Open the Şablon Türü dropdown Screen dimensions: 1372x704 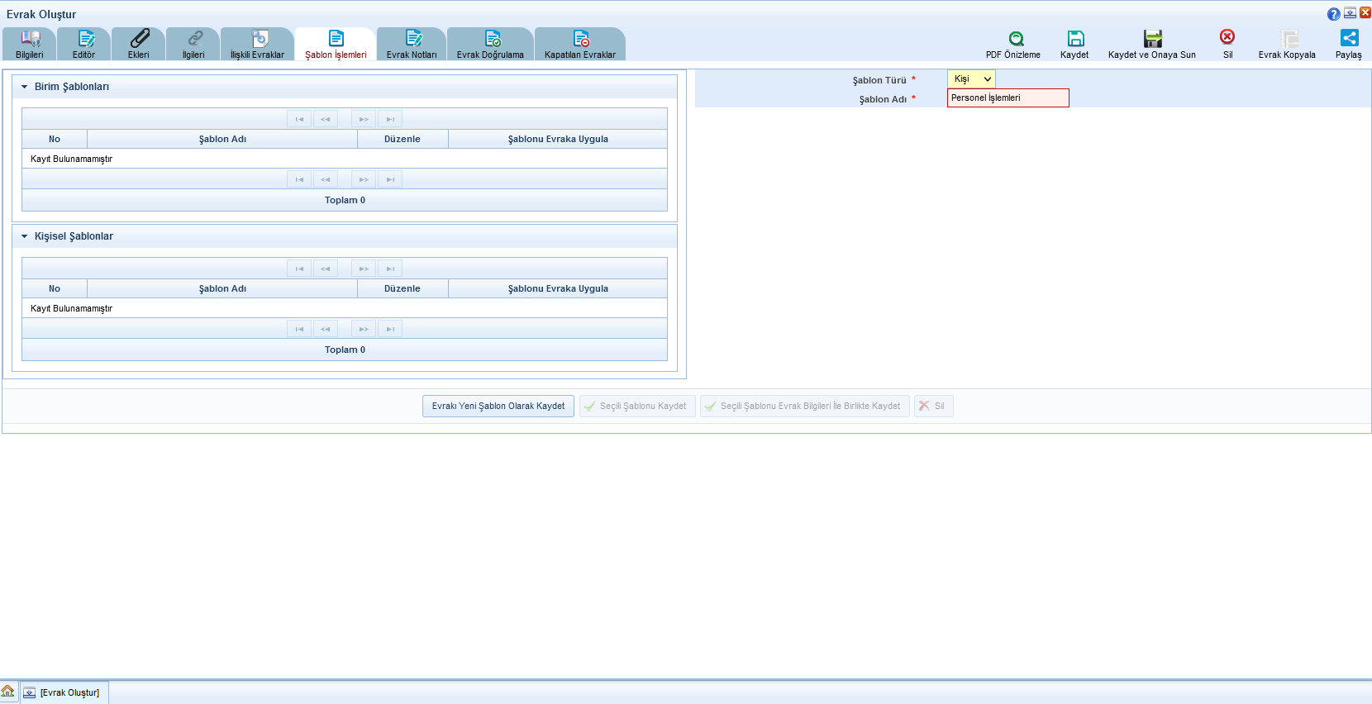971,79
